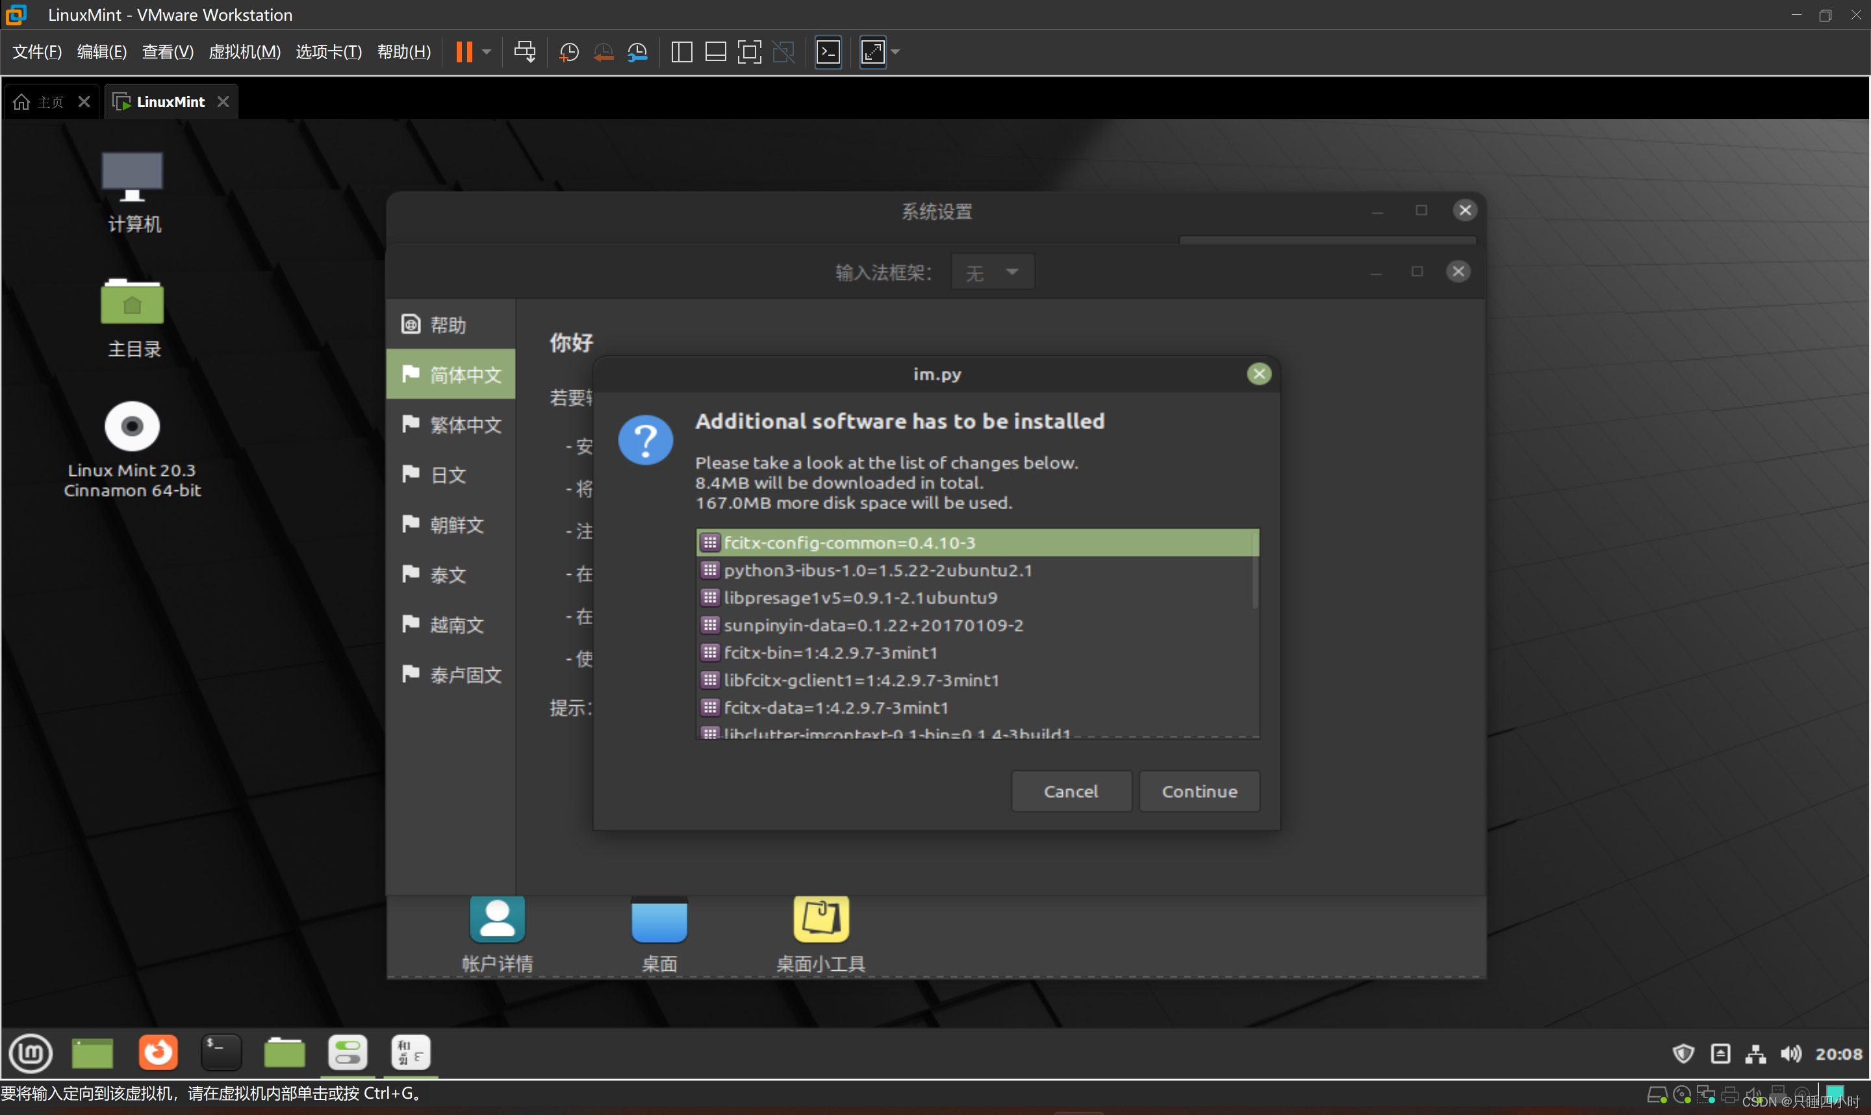Open the volume control tray icon

[x=1790, y=1053]
